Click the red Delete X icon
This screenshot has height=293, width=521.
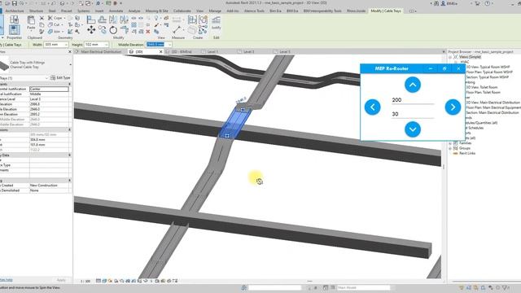(148, 32)
